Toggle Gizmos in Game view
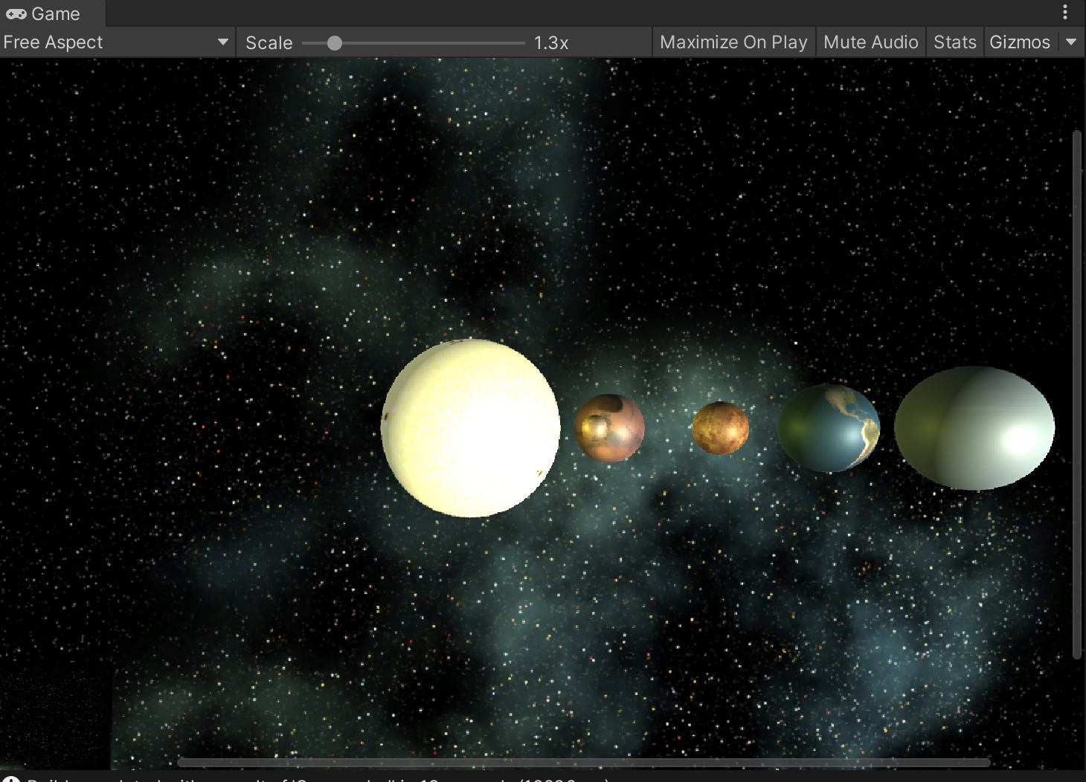1086x782 pixels. click(x=1020, y=42)
